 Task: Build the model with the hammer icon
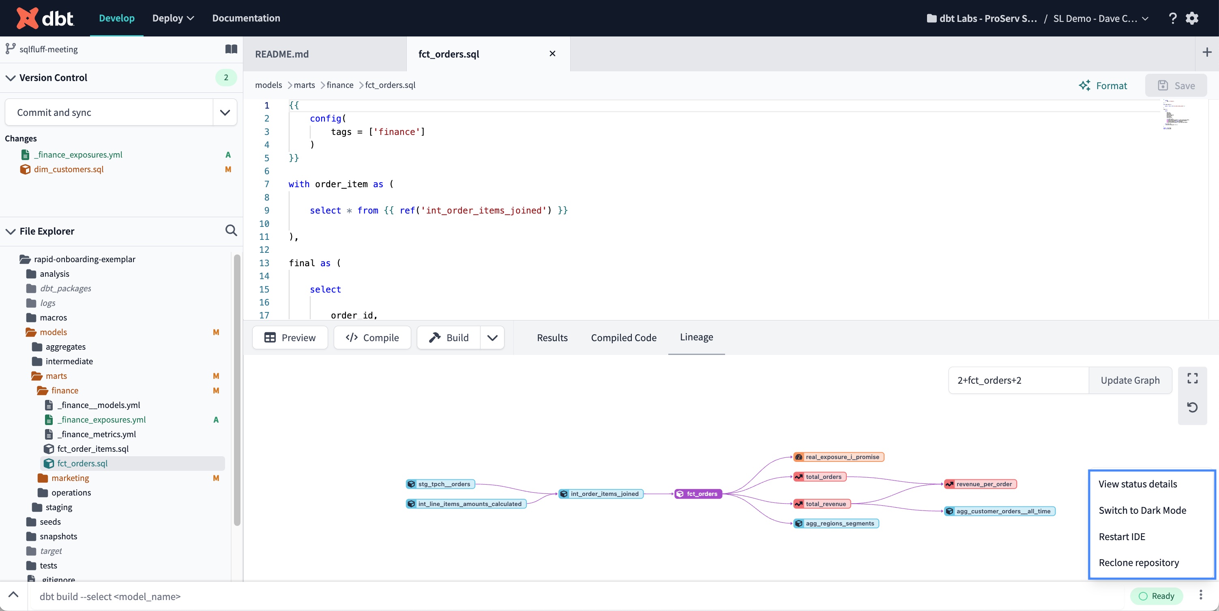(448, 338)
